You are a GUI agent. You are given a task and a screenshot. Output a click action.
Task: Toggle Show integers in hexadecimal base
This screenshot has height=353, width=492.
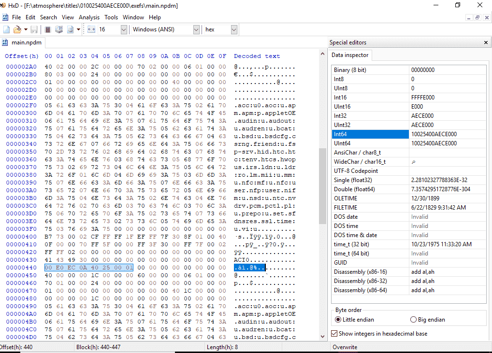point(379,334)
